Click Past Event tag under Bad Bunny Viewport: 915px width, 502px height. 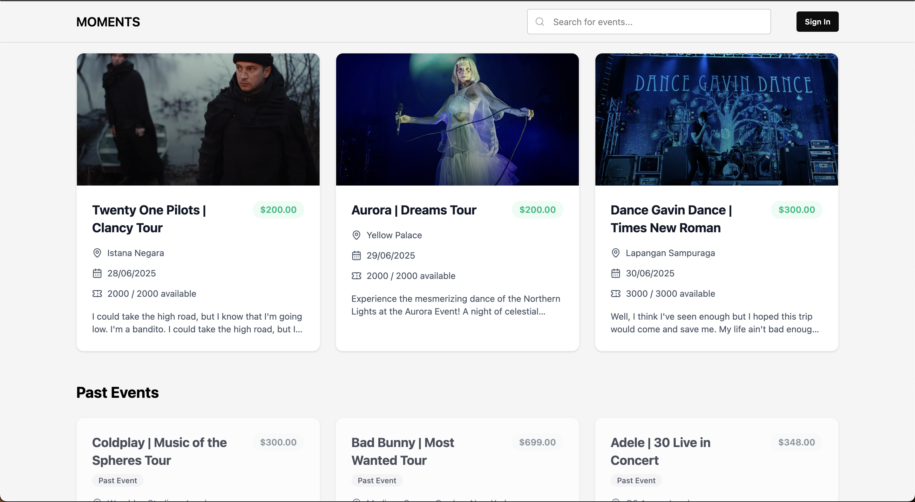(x=377, y=481)
